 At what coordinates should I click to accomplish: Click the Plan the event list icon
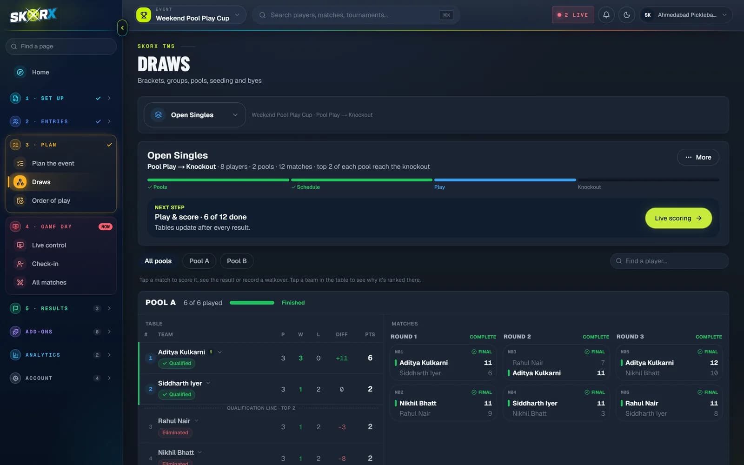pos(20,163)
